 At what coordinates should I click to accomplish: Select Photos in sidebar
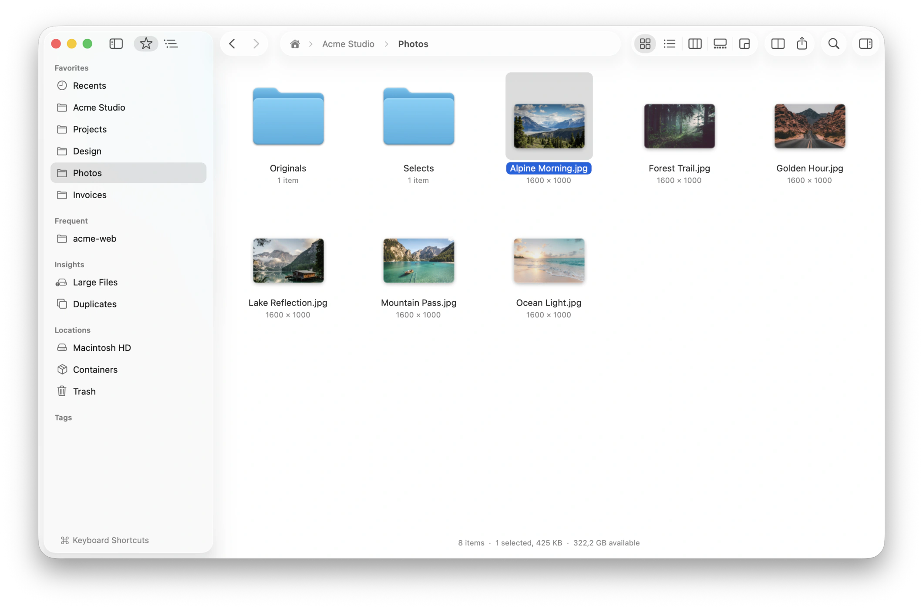128,173
